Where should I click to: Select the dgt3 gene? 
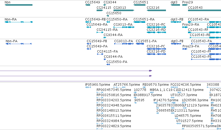pos(175,5)
